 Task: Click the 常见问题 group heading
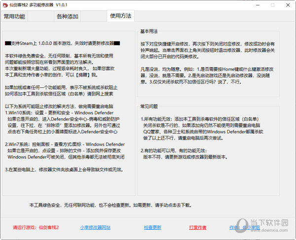coord(149,106)
